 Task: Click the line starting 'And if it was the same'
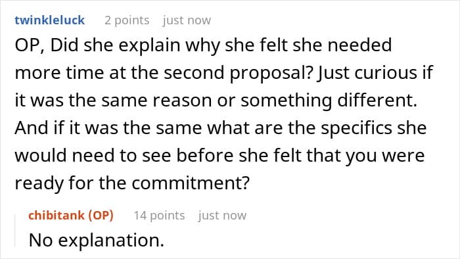pyautogui.click(x=221, y=128)
